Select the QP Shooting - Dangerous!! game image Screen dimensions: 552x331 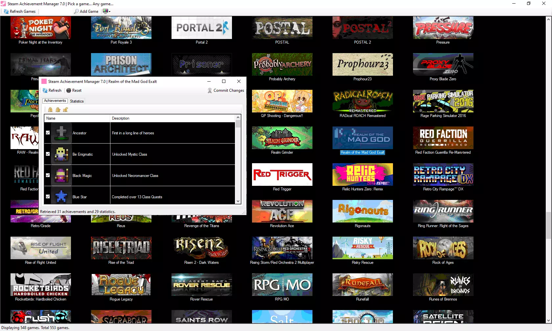(282, 101)
